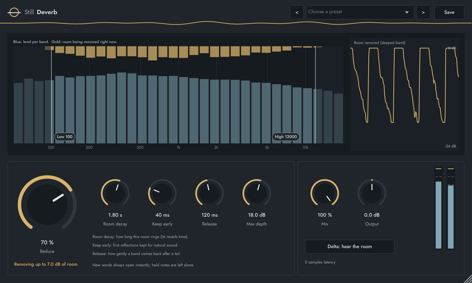Click the Room removed graph
The image size is (472, 283).
click(404, 94)
